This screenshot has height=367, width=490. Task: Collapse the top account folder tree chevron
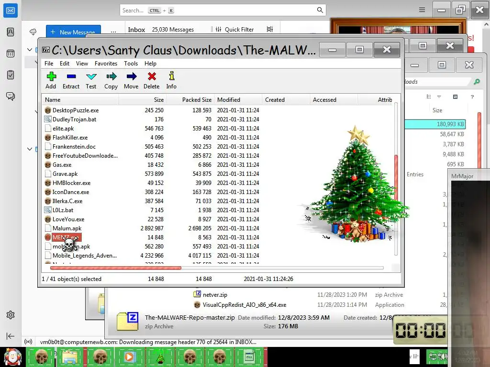(x=29, y=49)
